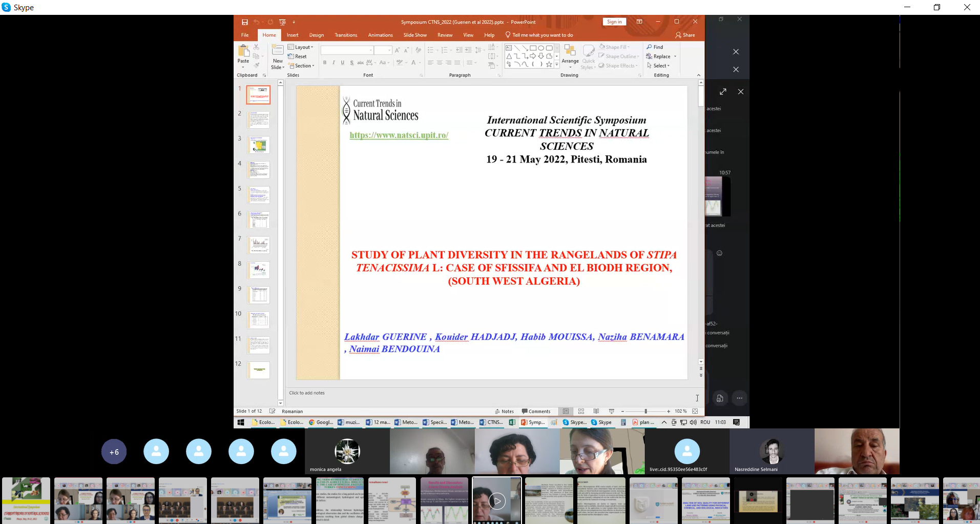Click the Clear All Formatting icon
Image resolution: width=980 pixels, height=524 pixels.
419,50
